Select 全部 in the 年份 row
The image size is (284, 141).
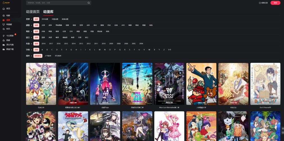pyautogui.click(x=36, y=44)
